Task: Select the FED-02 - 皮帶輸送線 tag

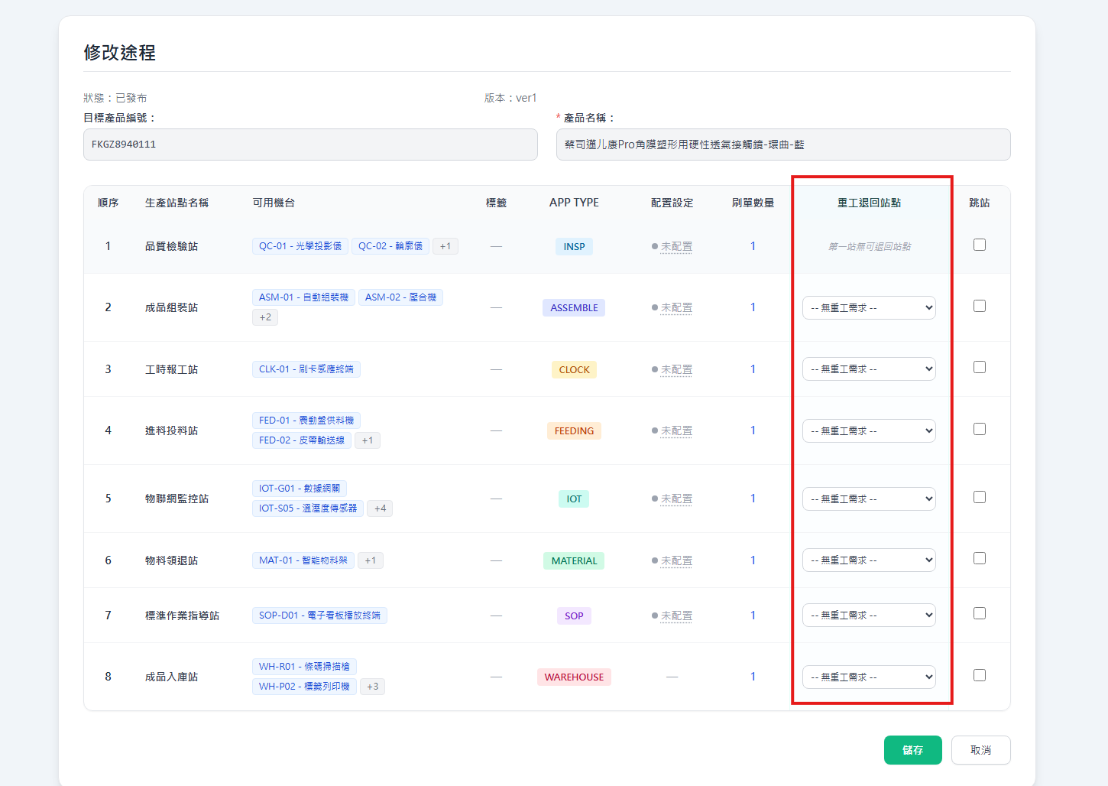Action: [x=302, y=440]
